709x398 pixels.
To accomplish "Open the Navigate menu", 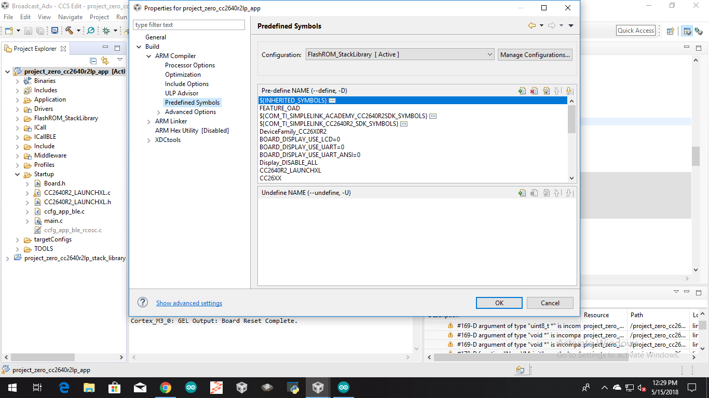I will point(70,17).
